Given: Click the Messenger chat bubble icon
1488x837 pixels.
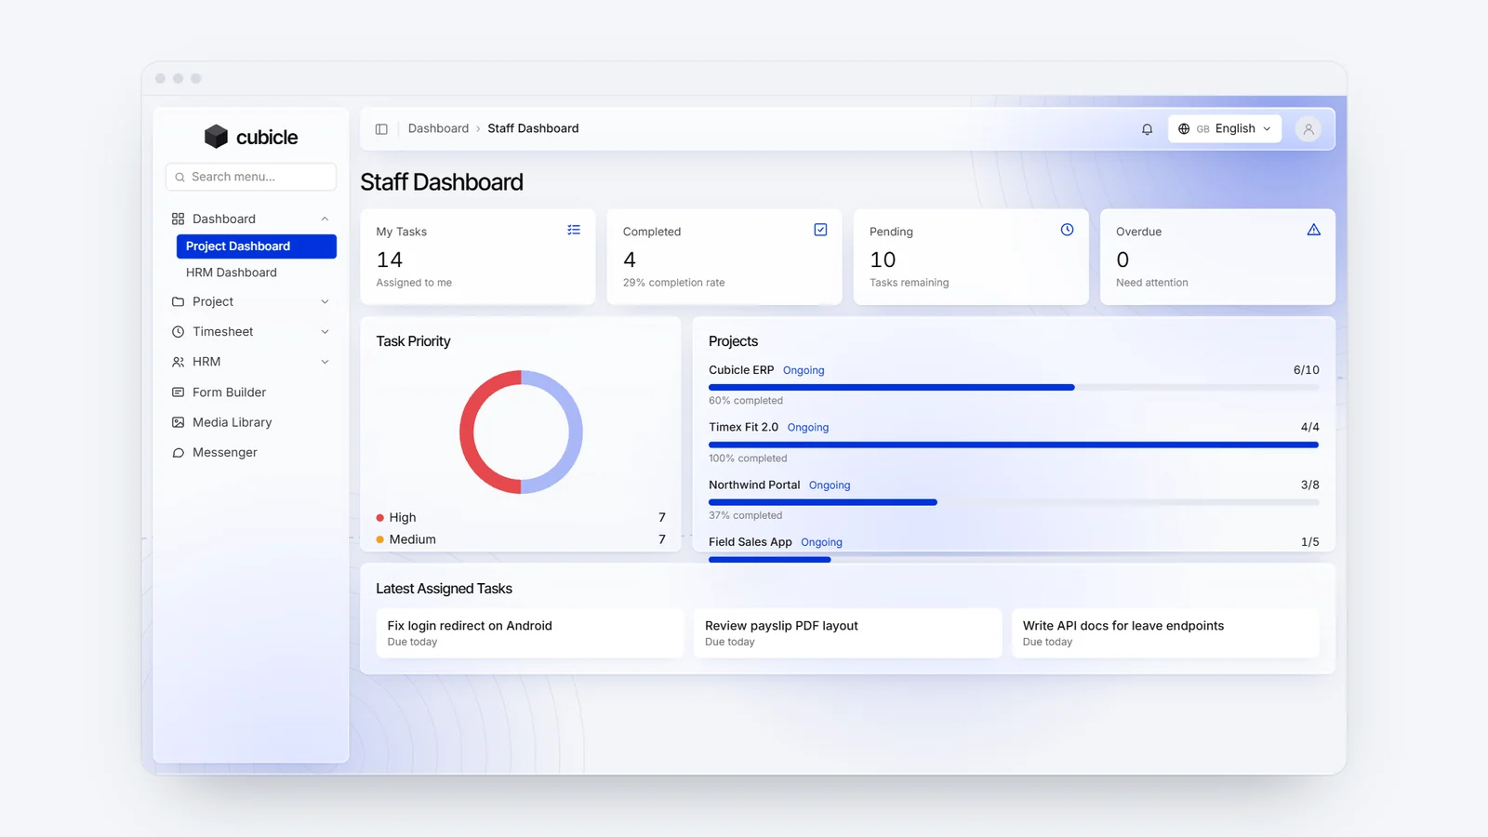Looking at the screenshot, I should 178,453.
